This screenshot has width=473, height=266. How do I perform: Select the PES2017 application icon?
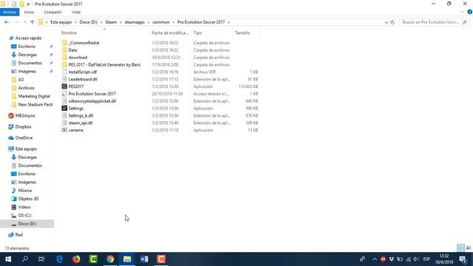click(64, 86)
